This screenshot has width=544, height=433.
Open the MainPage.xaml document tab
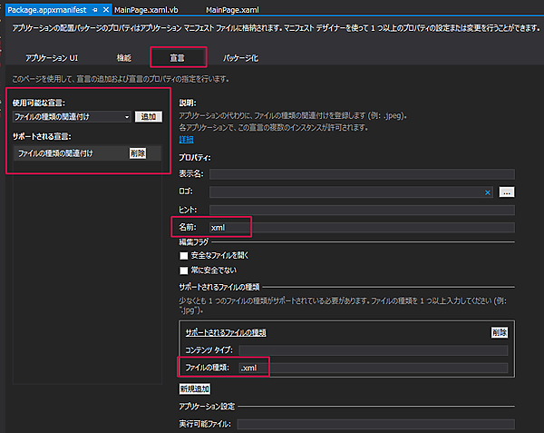233,8
